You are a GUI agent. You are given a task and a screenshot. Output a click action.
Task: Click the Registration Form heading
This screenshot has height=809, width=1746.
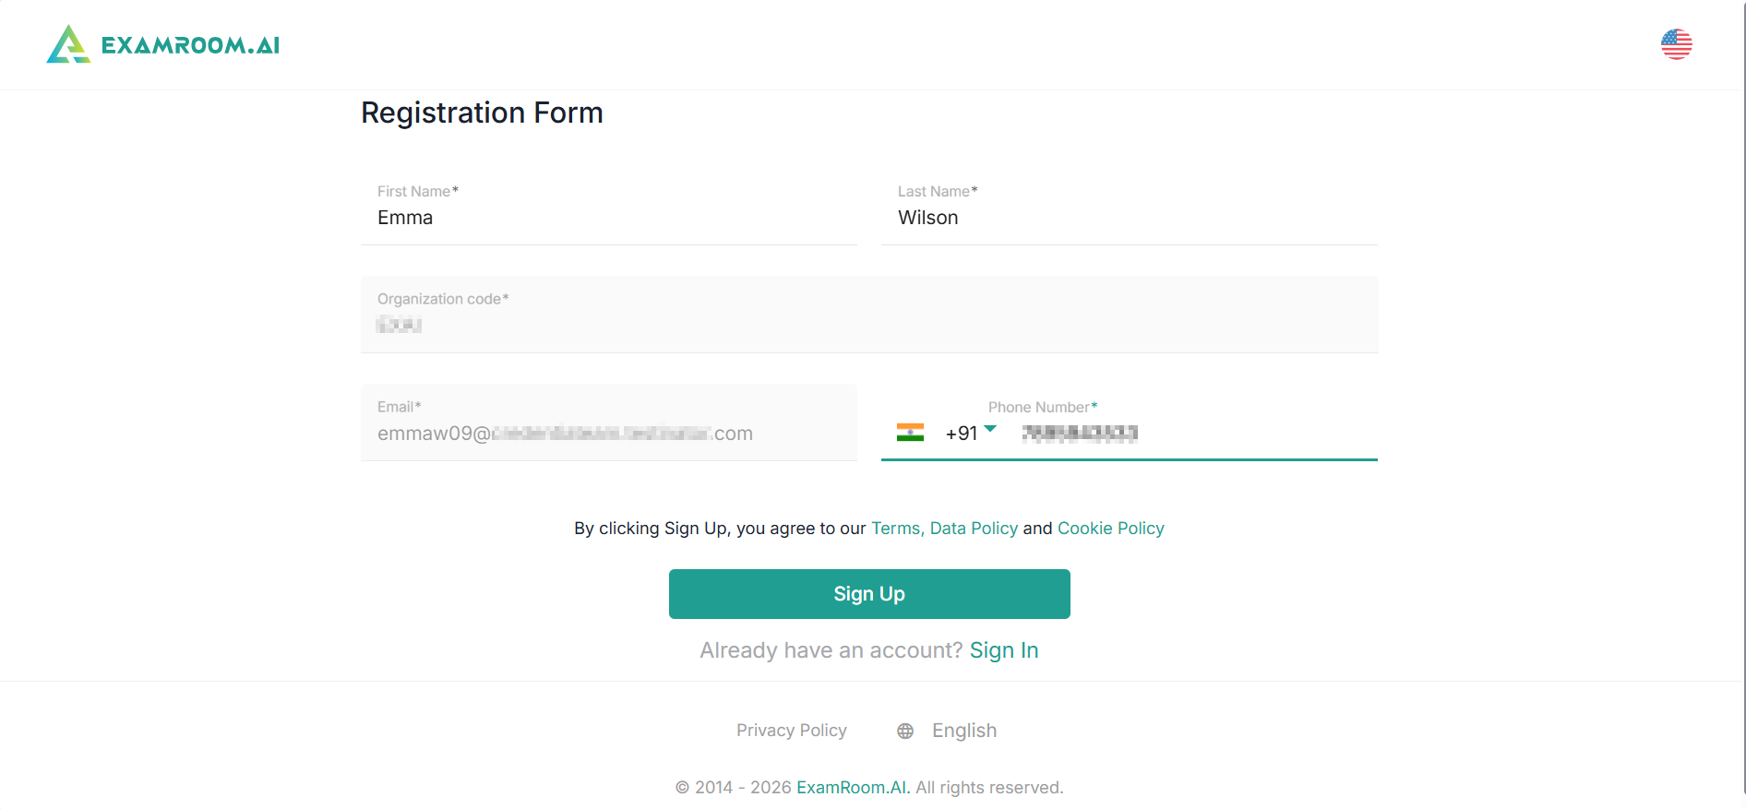[x=482, y=113]
